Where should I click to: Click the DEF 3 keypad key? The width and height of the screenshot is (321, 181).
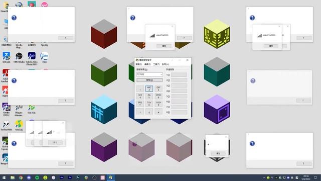coord(158,88)
